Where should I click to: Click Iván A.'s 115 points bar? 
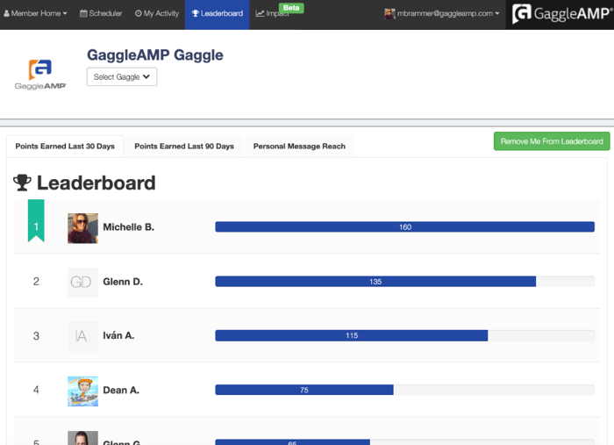tap(352, 335)
